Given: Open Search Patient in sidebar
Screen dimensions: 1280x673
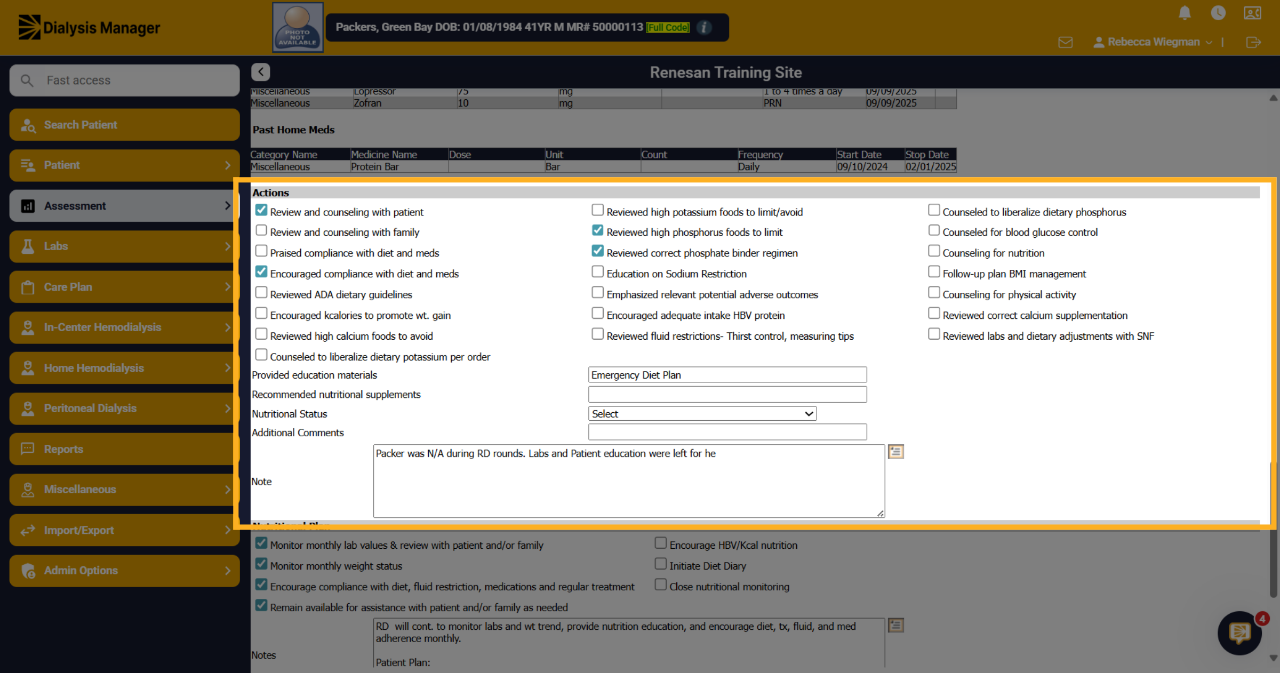Looking at the screenshot, I should (x=124, y=125).
